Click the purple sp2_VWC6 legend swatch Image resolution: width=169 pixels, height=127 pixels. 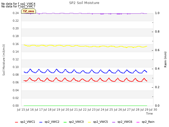click(x=114, y=122)
